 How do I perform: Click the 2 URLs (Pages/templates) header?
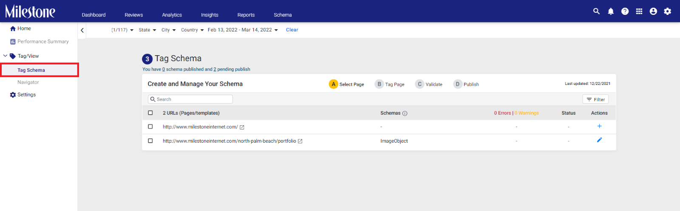(191, 113)
